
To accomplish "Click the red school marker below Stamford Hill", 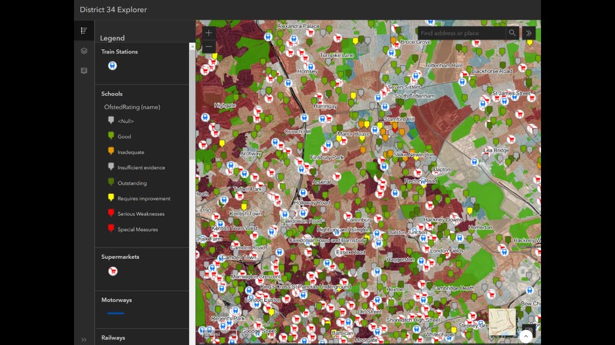I will tap(395, 128).
